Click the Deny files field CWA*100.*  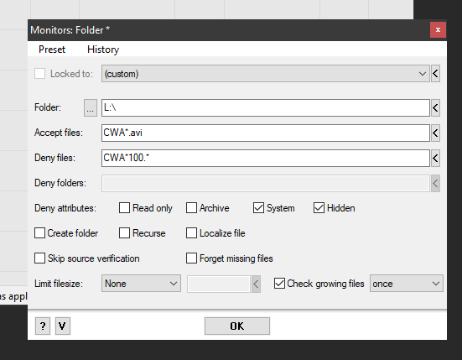pyautogui.click(x=265, y=158)
